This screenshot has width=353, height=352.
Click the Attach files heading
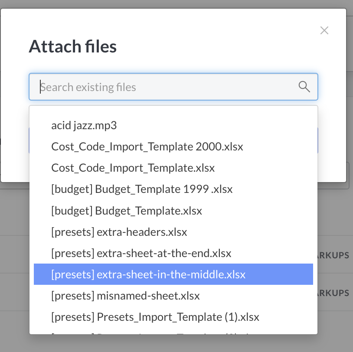coord(73,46)
